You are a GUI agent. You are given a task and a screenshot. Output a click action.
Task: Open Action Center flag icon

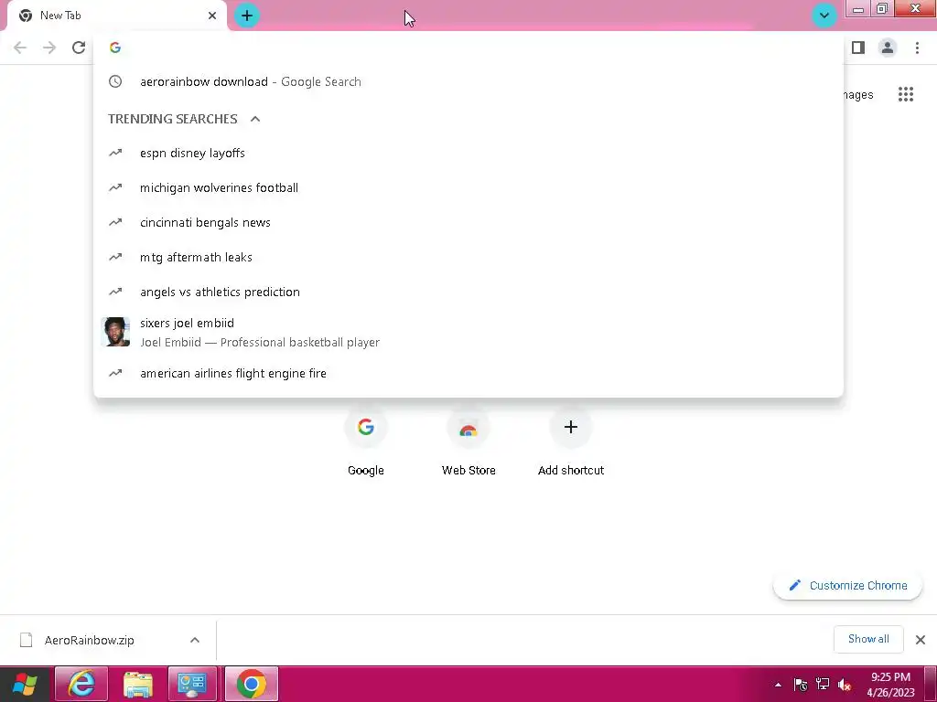pos(801,685)
